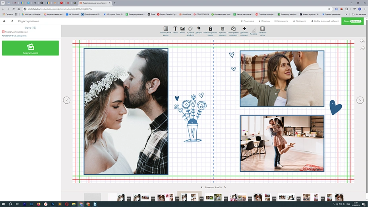Open File Explorer from the taskbar
This screenshot has width=368, height=207.
coord(74,204)
